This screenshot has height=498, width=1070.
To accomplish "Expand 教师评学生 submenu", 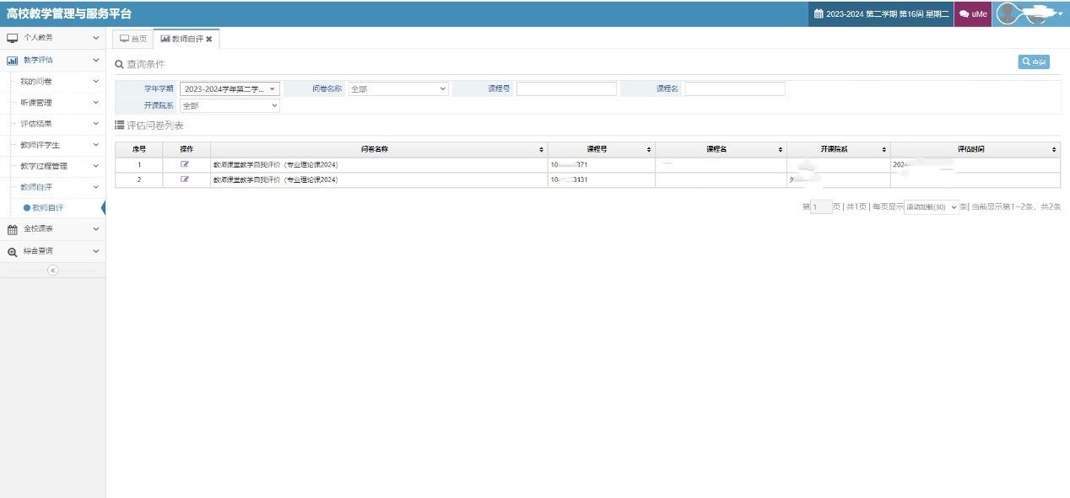I will click(96, 144).
